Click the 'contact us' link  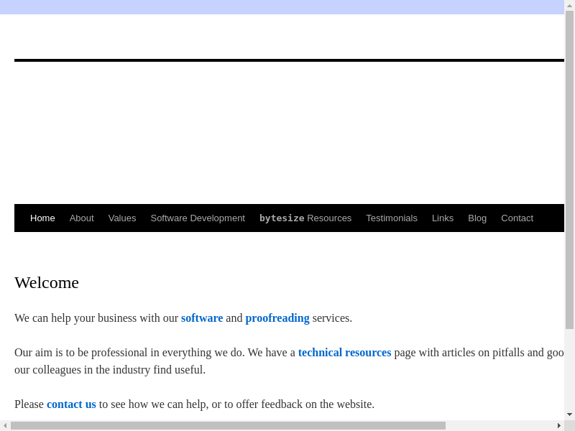click(71, 404)
